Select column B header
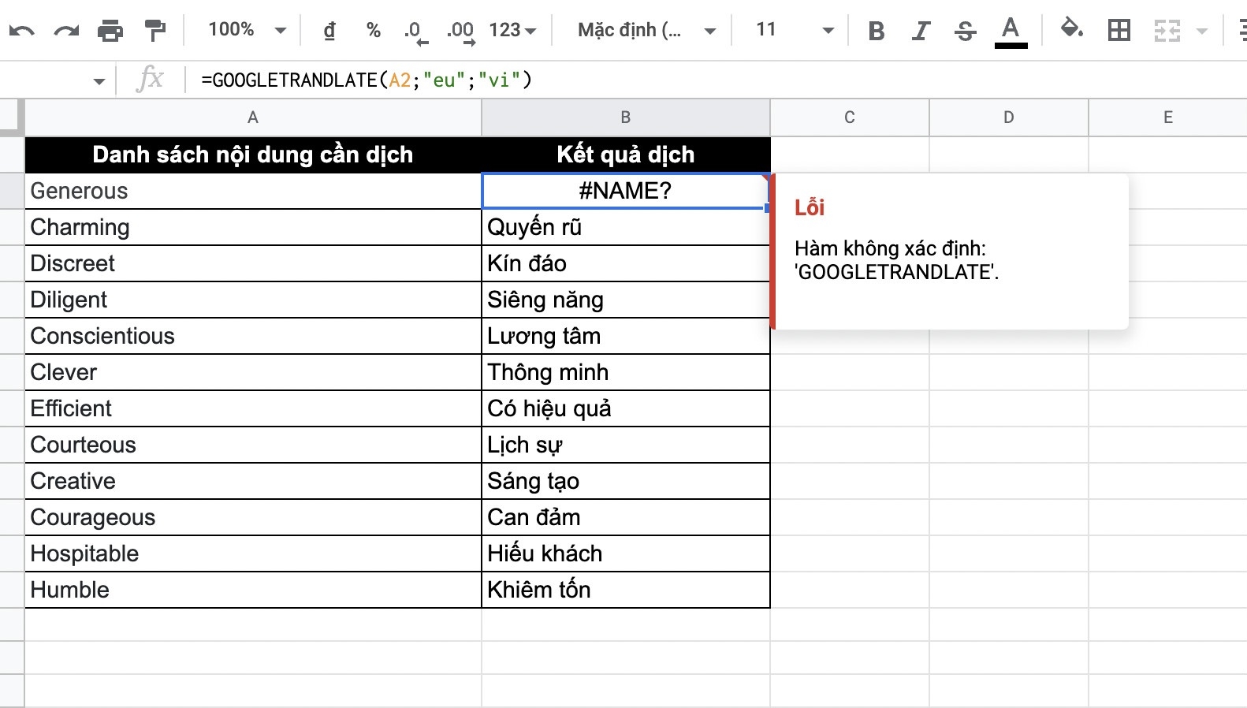This screenshot has height=708, width=1247. 626,117
